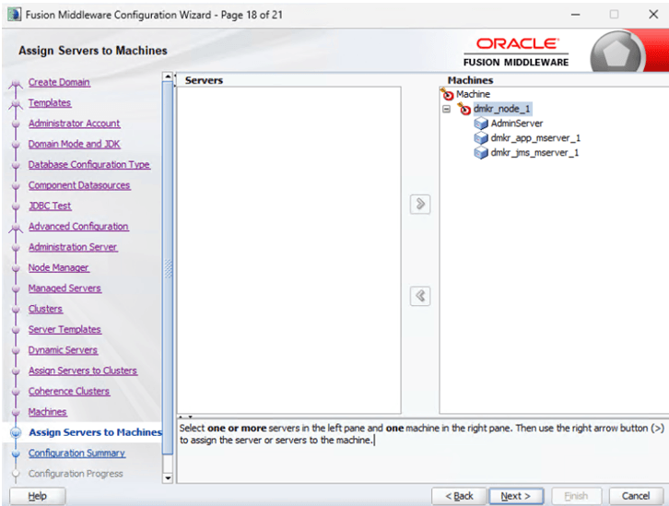The width and height of the screenshot is (669, 506).
Task: Jump to Assign Servers to Clusters step
Action: (x=83, y=371)
